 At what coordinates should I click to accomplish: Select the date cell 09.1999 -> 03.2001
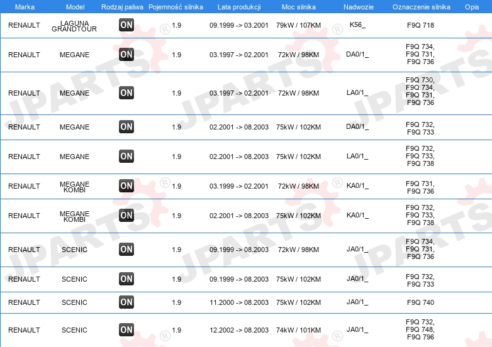click(x=239, y=25)
